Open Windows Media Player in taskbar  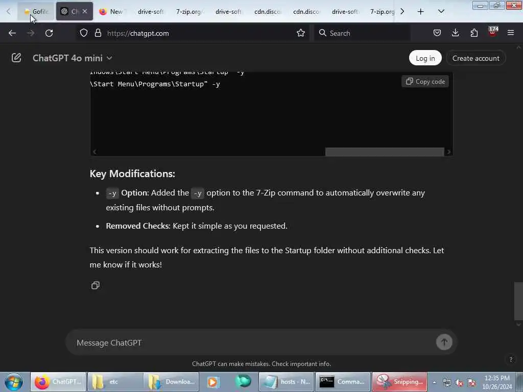click(213, 382)
